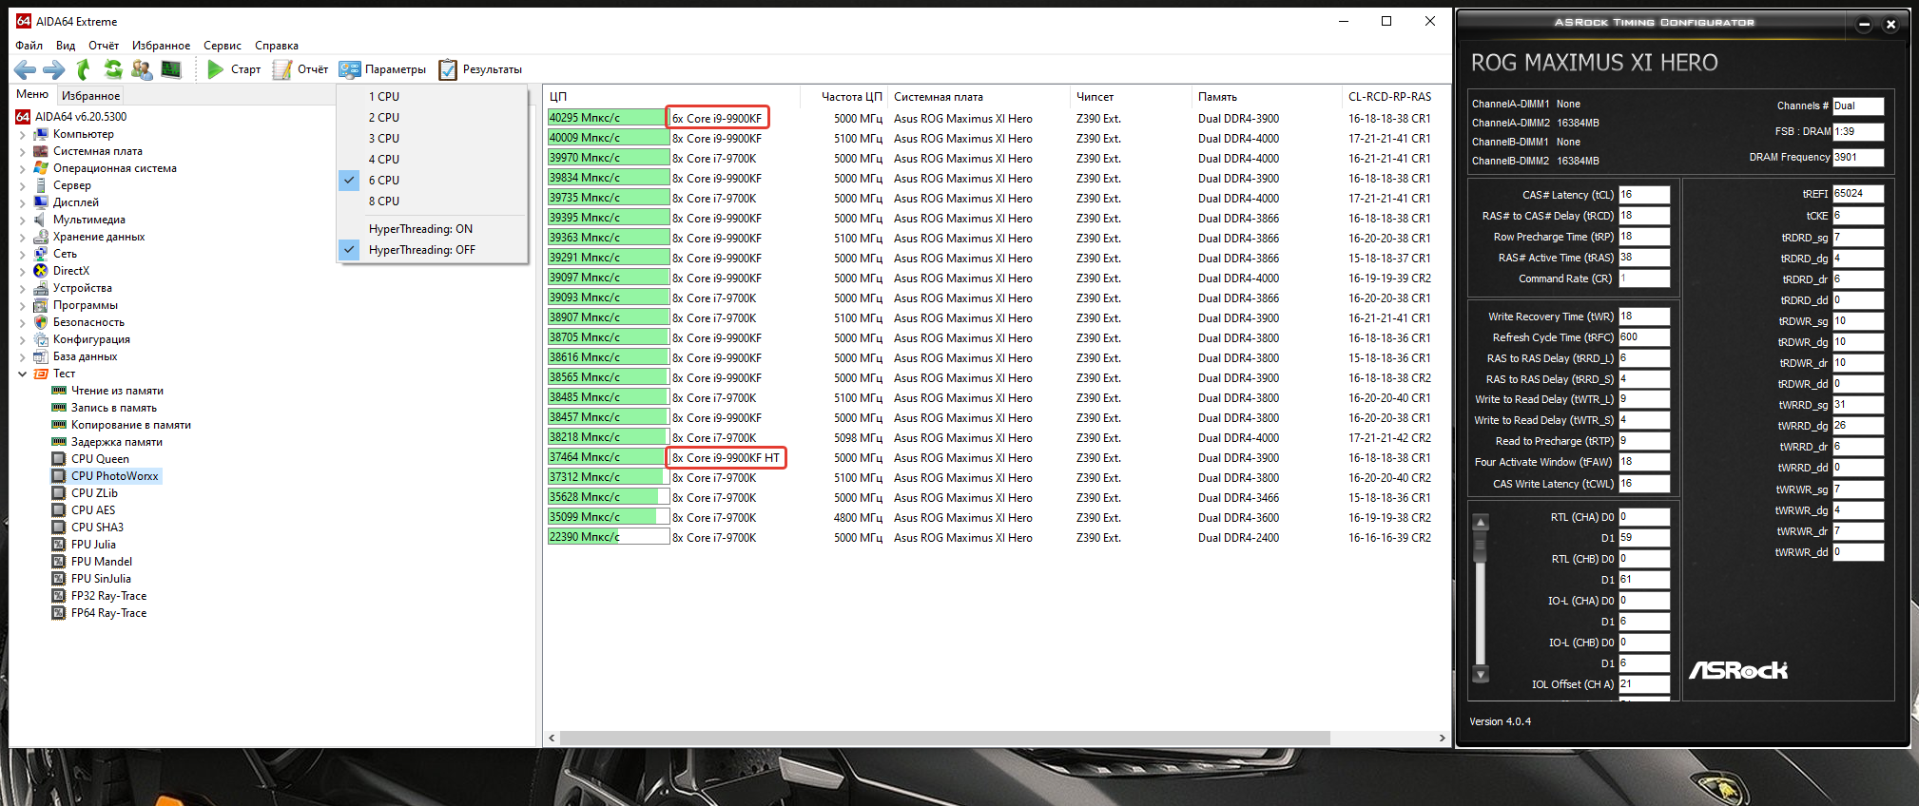Expand the База данных node arrow
1919x806 pixels.
click(x=22, y=356)
